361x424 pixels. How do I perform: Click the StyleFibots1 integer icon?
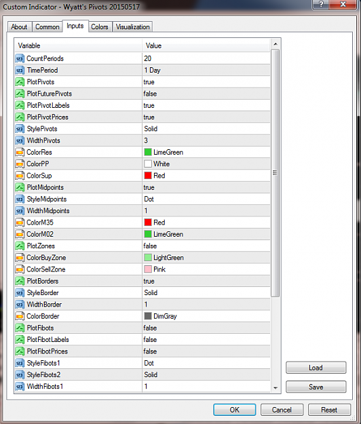point(20,363)
